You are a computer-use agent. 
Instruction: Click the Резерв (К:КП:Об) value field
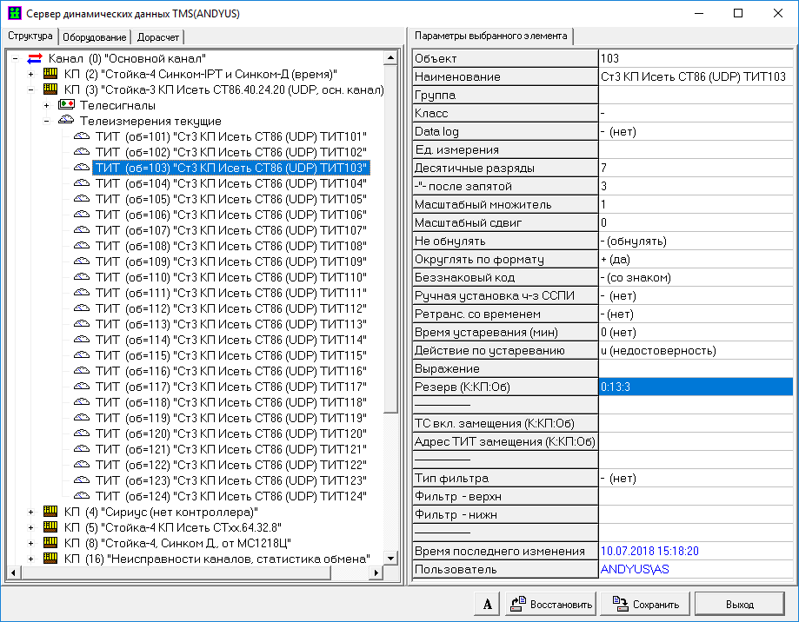696,387
